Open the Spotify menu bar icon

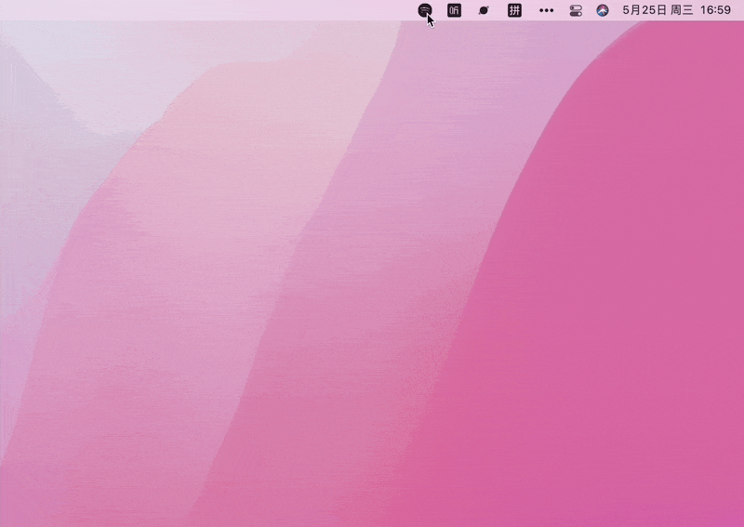425,10
